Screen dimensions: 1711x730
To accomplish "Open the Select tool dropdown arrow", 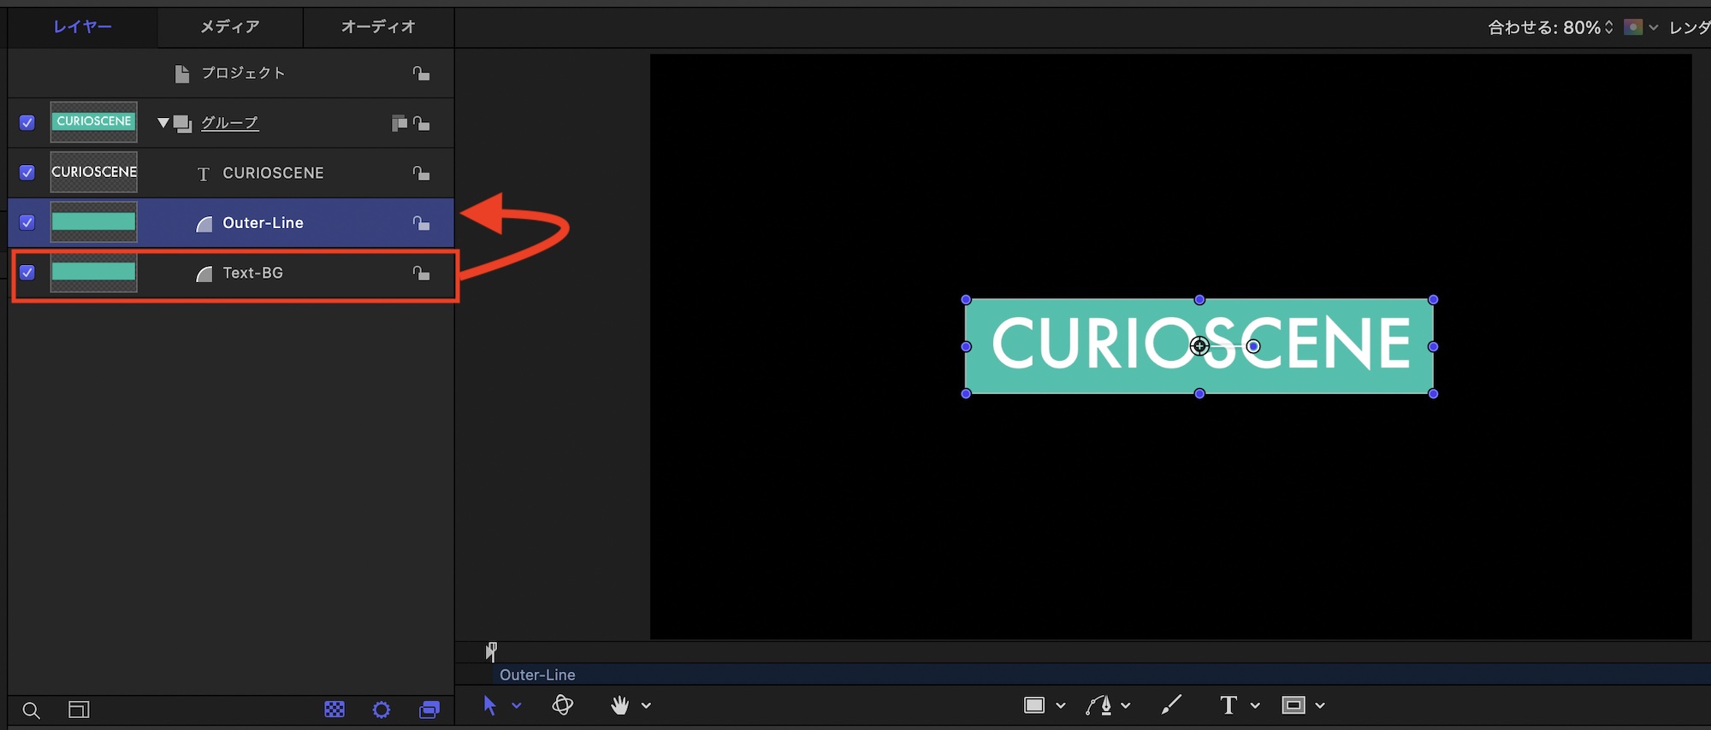I will (517, 706).
